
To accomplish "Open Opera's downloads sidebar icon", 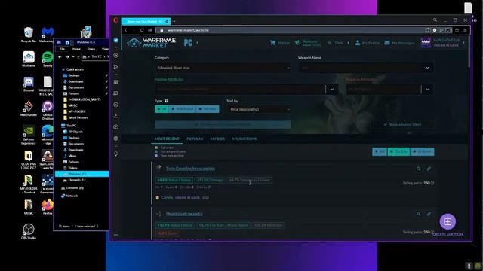I will [115, 116].
